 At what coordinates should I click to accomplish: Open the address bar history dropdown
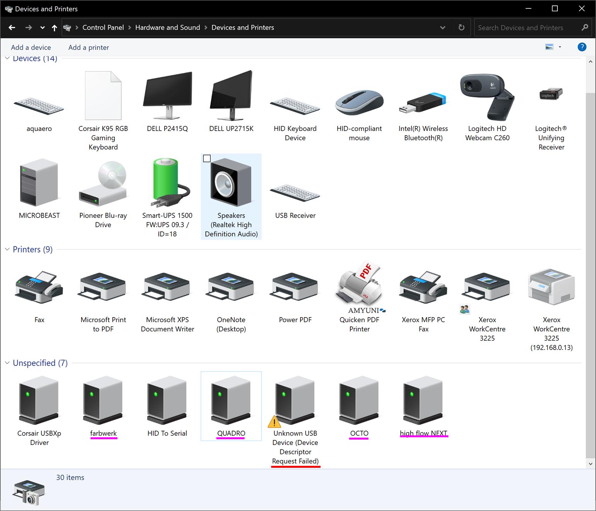pyautogui.click(x=443, y=27)
